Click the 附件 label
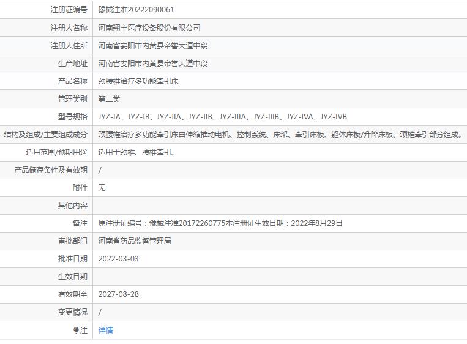Screen dimensions: 467x344 80,188
